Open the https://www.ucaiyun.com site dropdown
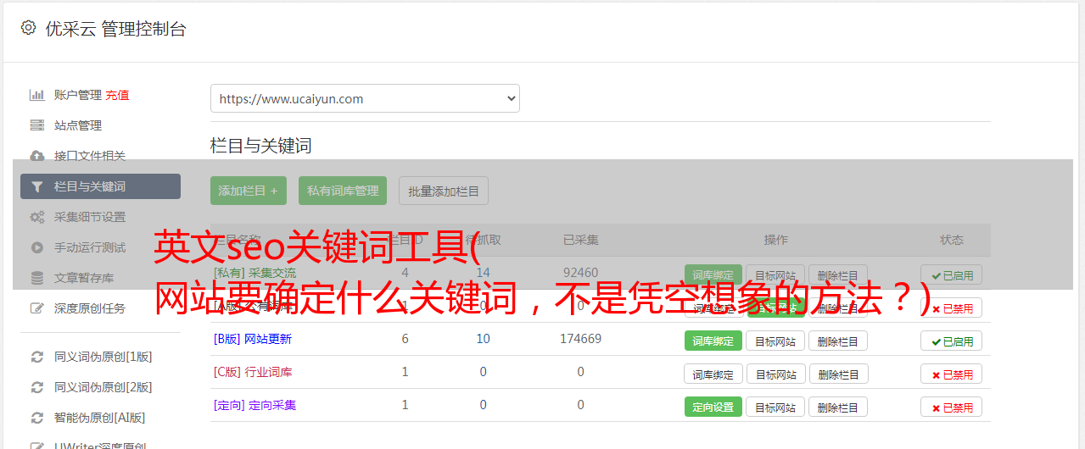Image resolution: width=1085 pixels, height=449 pixels. 365,98
